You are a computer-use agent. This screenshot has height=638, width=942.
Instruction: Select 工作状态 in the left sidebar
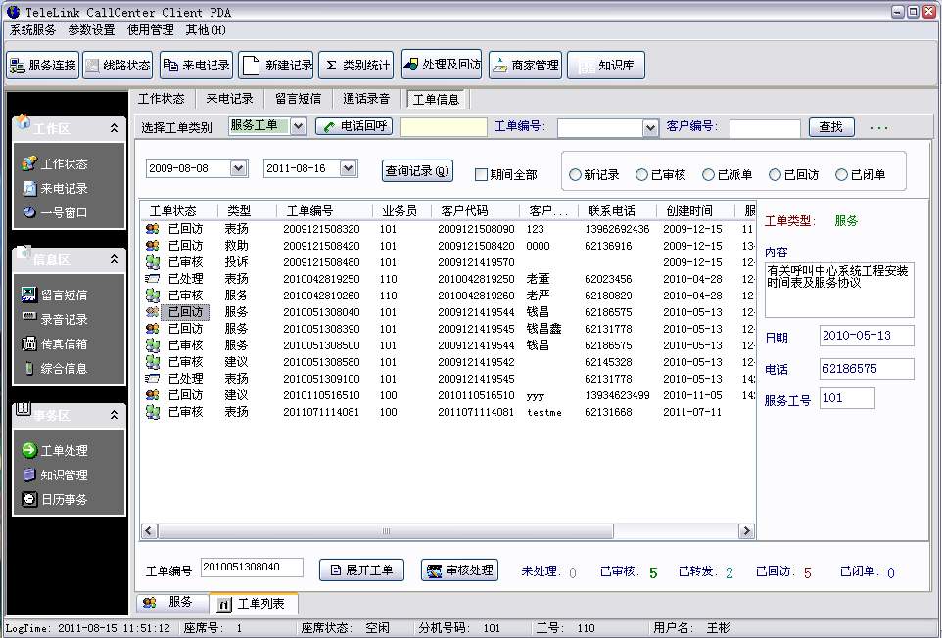point(55,163)
